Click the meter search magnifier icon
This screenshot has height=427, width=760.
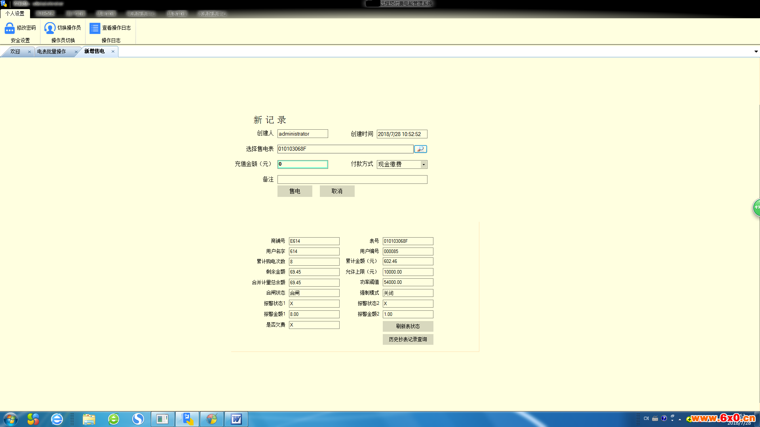pos(420,149)
